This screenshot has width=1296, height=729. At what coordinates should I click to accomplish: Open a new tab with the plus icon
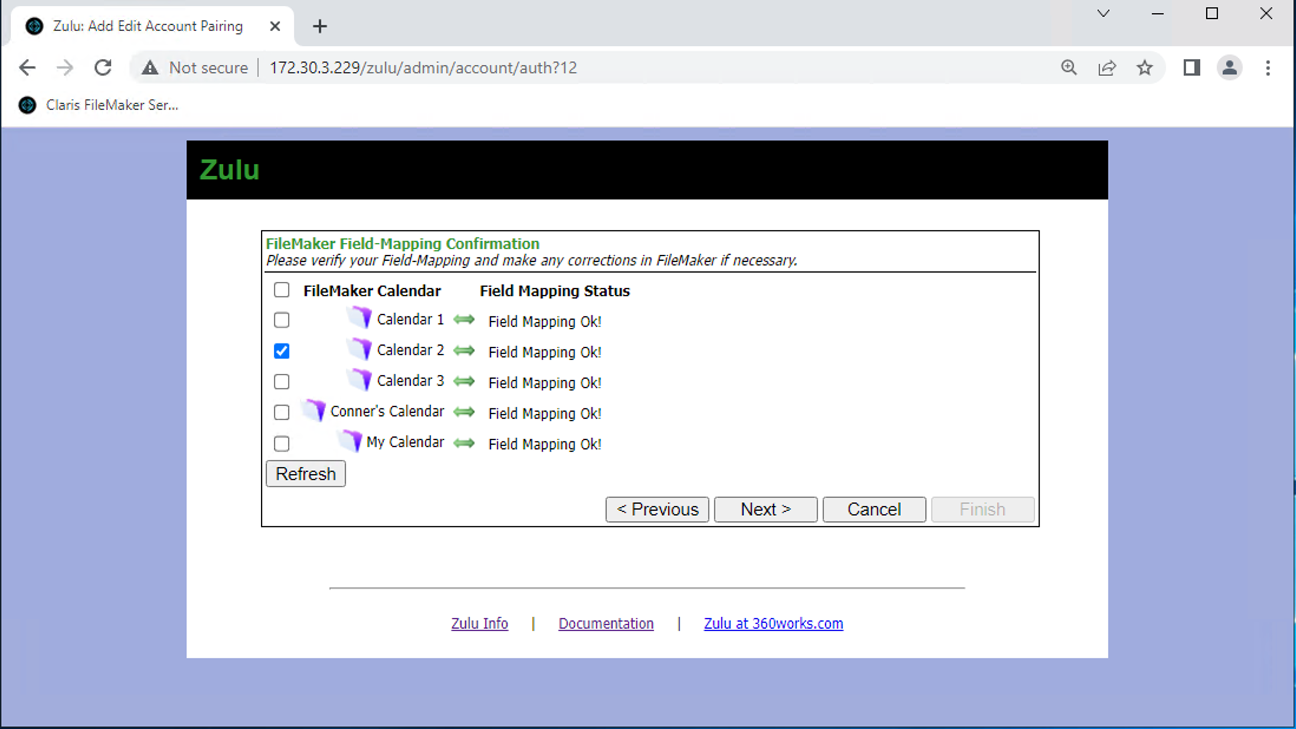(x=320, y=26)
